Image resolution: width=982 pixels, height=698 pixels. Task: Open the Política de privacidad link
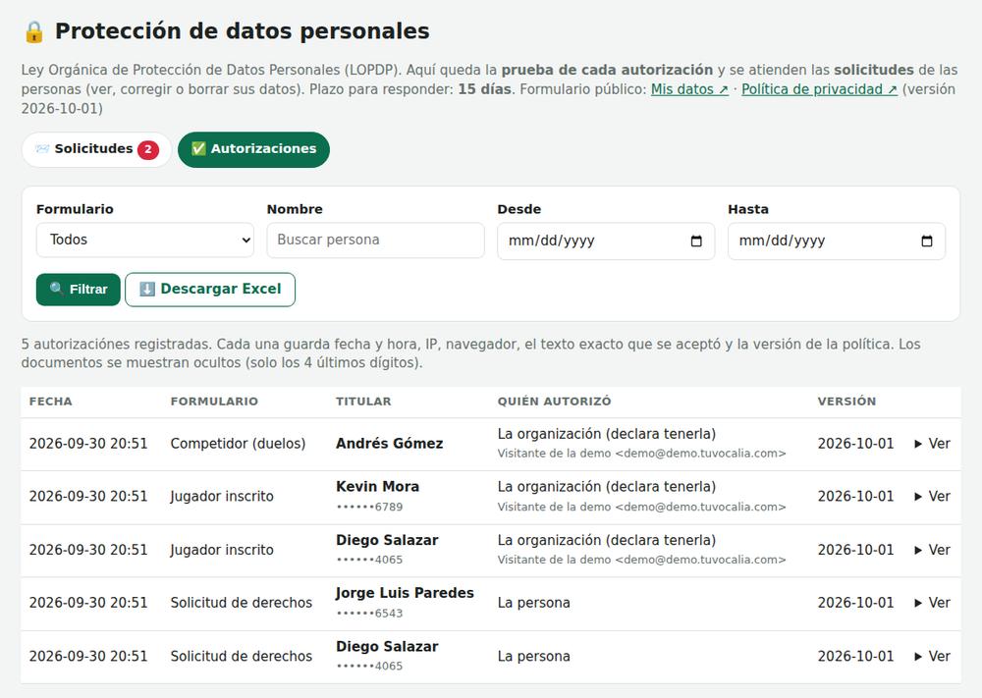819,89
